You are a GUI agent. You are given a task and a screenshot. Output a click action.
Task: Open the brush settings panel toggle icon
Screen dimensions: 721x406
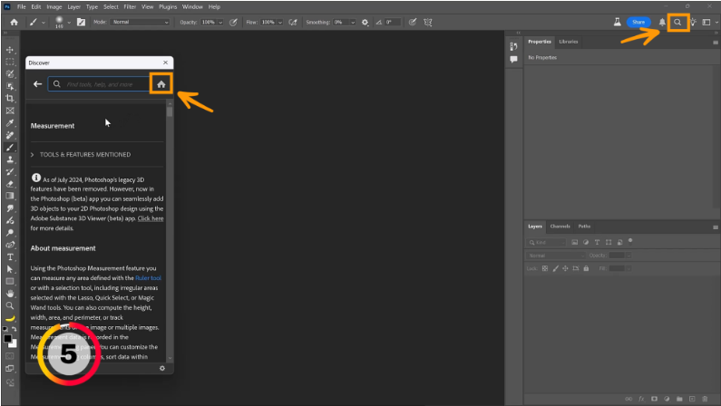(x=82, y=22)
